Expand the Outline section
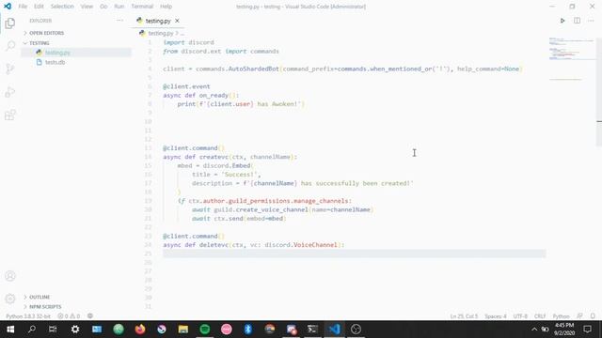Viewport: 602px width, 338px height. point(40,297)
